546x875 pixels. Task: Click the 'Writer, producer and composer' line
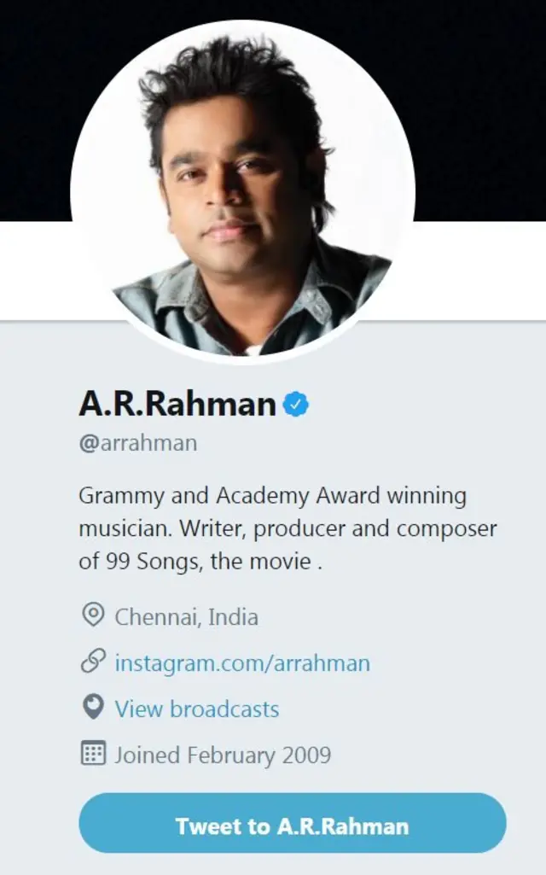338,529
